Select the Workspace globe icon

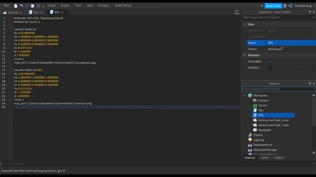[250, 95]
